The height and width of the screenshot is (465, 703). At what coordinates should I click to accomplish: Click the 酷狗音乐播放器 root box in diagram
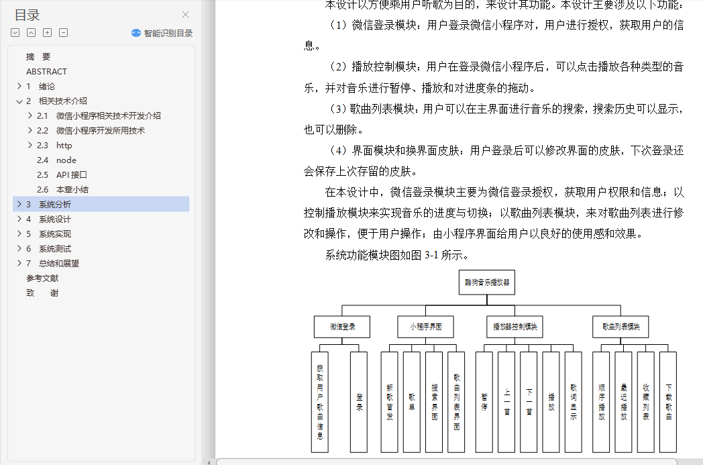click(x=487, y=282)
